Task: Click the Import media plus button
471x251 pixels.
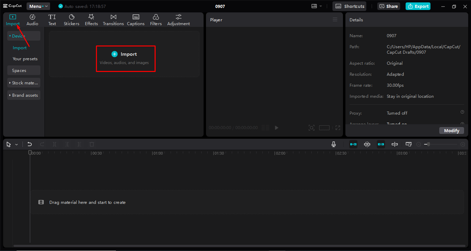Action: point(114,54)
